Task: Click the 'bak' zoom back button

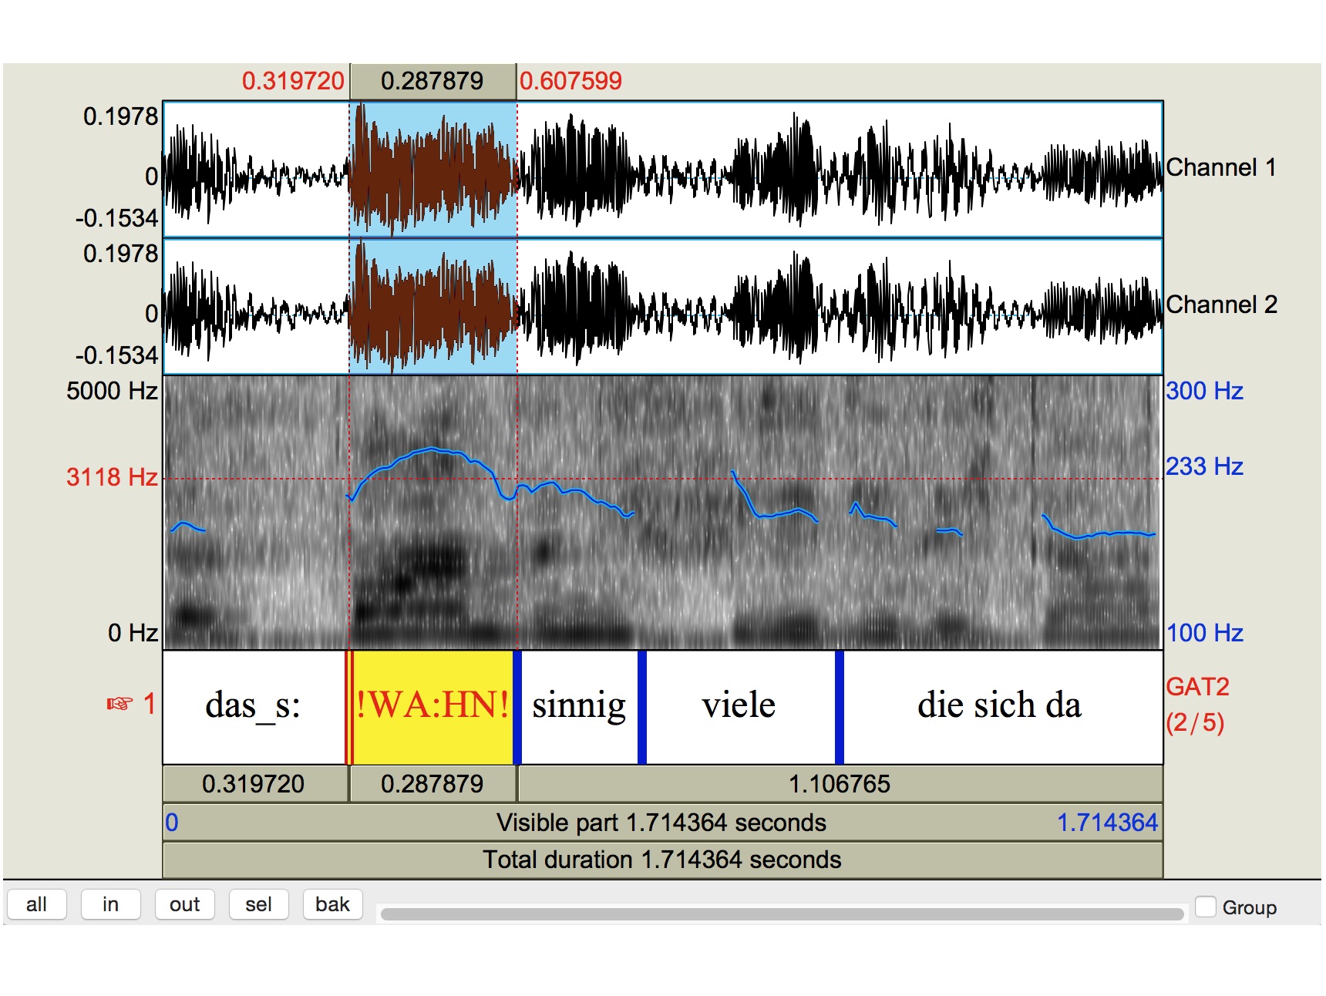Action: click(332, 904)
